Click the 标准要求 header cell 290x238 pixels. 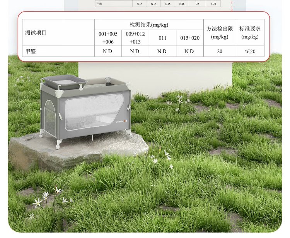tap(250, 33)
